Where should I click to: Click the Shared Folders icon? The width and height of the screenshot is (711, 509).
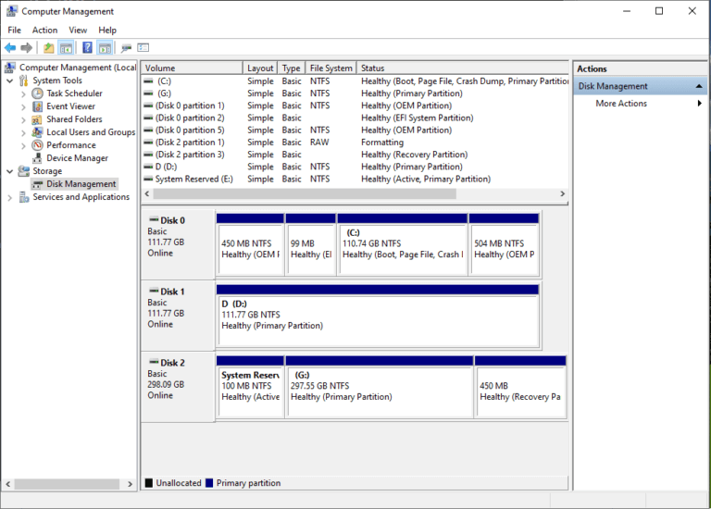tap(37, 119)
